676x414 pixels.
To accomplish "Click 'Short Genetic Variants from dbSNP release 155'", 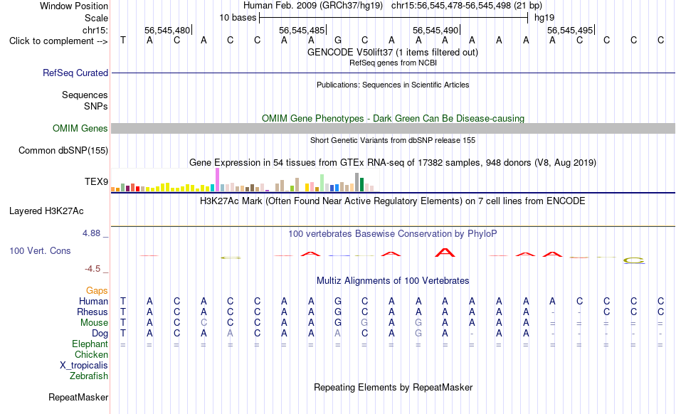I will (393, 140).
